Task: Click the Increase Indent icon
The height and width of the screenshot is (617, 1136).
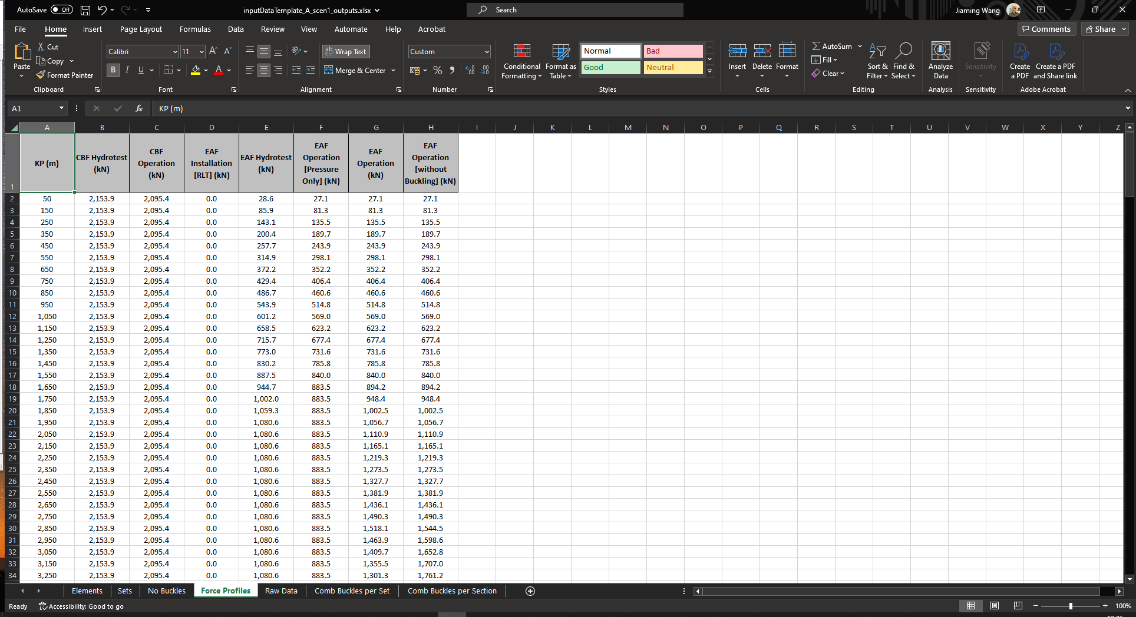Action: 311,70
